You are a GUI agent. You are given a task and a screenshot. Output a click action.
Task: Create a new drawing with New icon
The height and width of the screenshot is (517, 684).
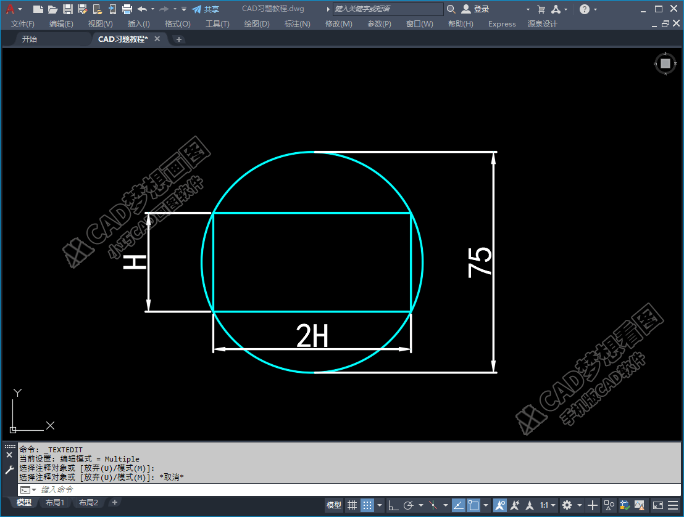[38, 9]
